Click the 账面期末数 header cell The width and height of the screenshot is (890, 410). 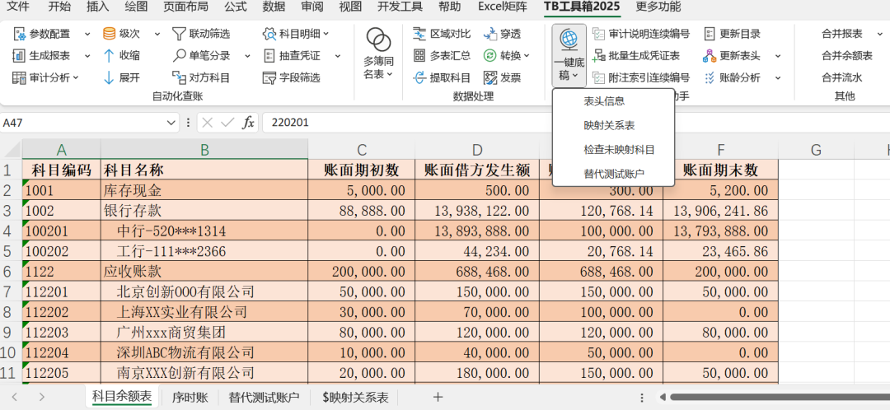(x=720, y=170)
